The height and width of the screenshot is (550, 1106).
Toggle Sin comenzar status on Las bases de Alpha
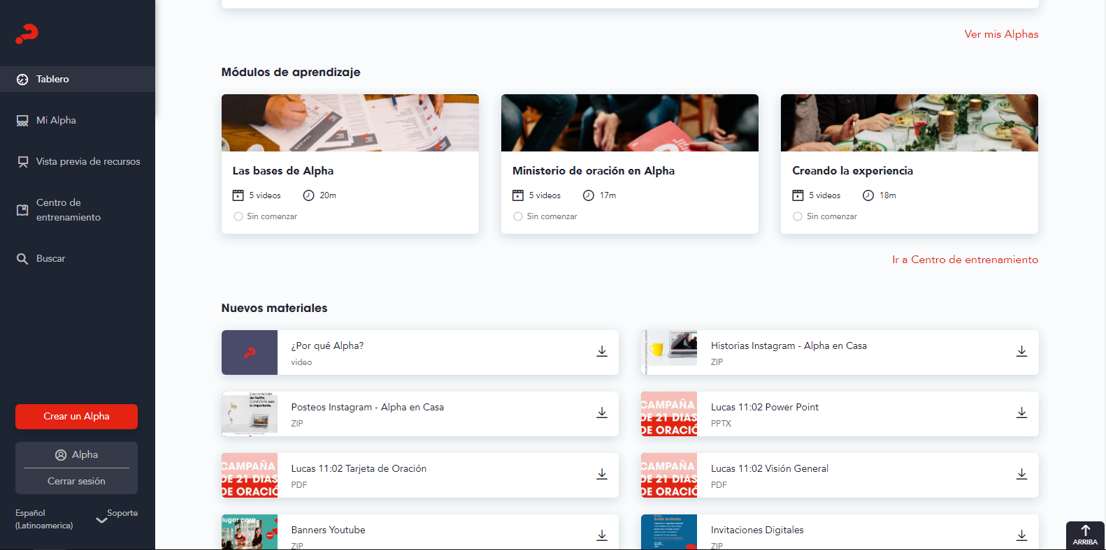[x=238, y=216]
